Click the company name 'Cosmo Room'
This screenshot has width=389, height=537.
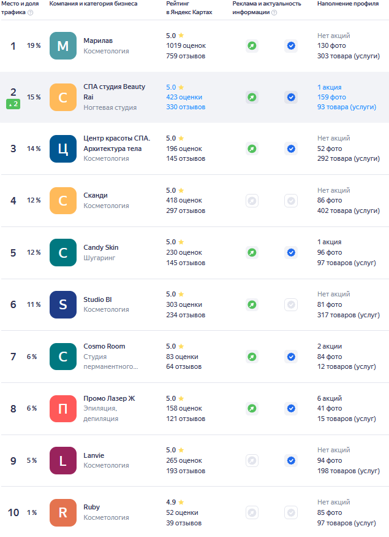click(104, 346)
